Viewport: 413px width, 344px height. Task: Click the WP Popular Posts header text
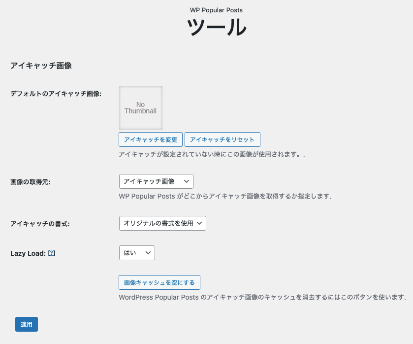click(x=216, y=10)
